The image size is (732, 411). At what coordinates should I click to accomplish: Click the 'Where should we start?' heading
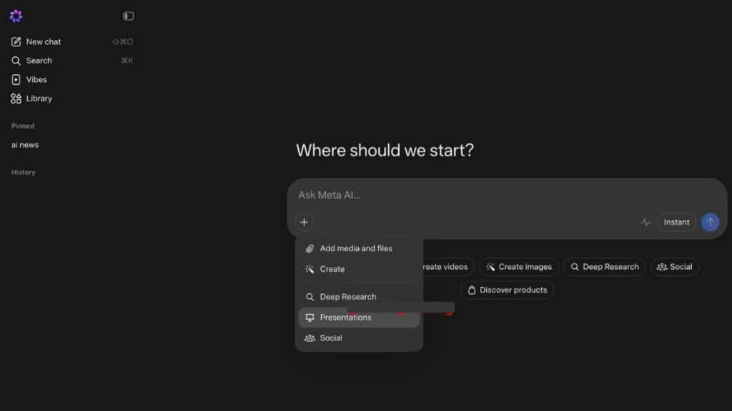[385, 151]
